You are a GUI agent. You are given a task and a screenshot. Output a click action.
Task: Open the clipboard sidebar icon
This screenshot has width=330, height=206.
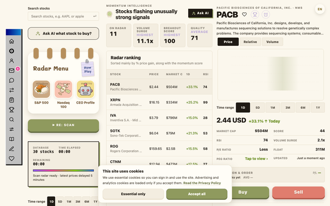[11, 100]
